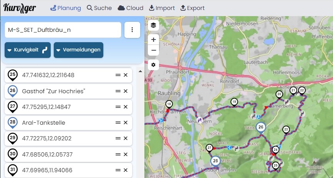Click the route name input field

(63, 30)
